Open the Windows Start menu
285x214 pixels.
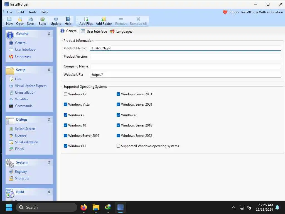pyautogui.click(x=9, y=207)
